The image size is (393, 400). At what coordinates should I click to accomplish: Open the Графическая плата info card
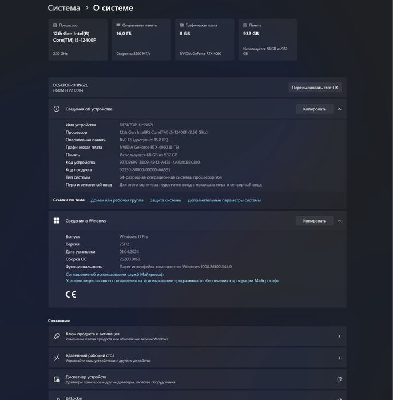pos(205,39)
